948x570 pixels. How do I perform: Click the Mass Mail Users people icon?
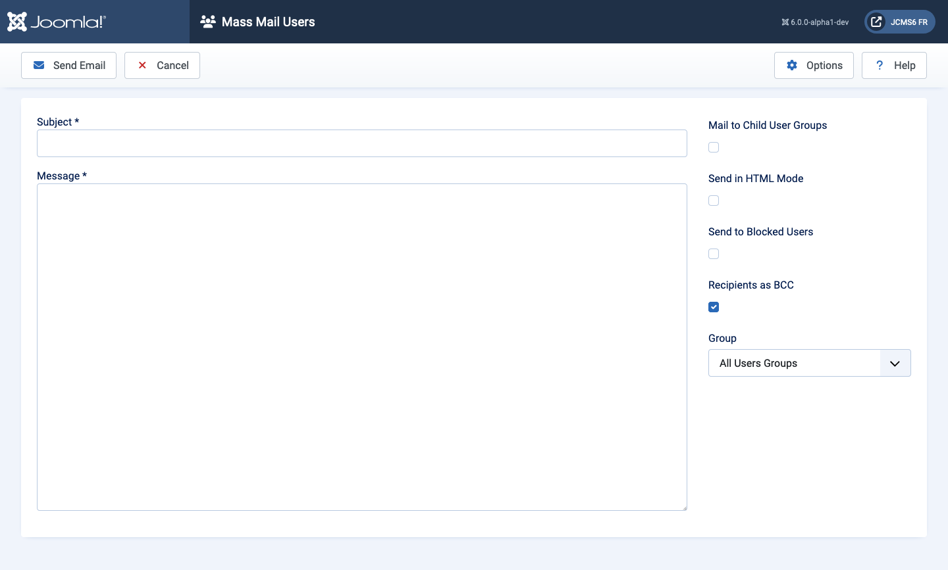pos(208,22)
